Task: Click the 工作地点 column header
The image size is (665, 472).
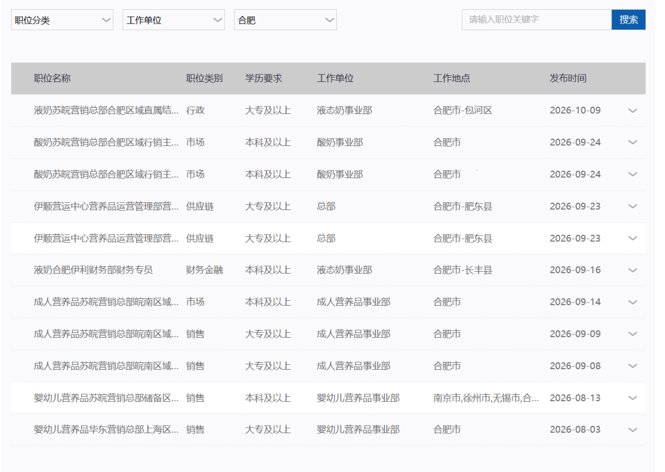Action: [x=452, y=78]
